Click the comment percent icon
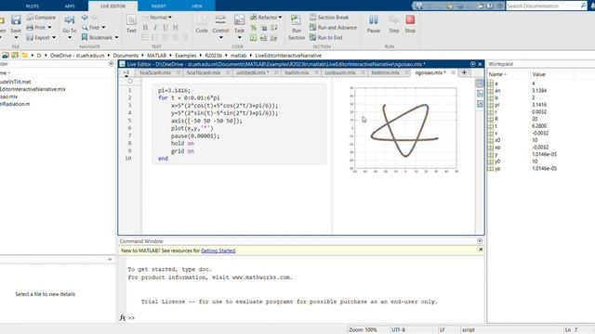The image size is (595, 334). tap(254, 28)
